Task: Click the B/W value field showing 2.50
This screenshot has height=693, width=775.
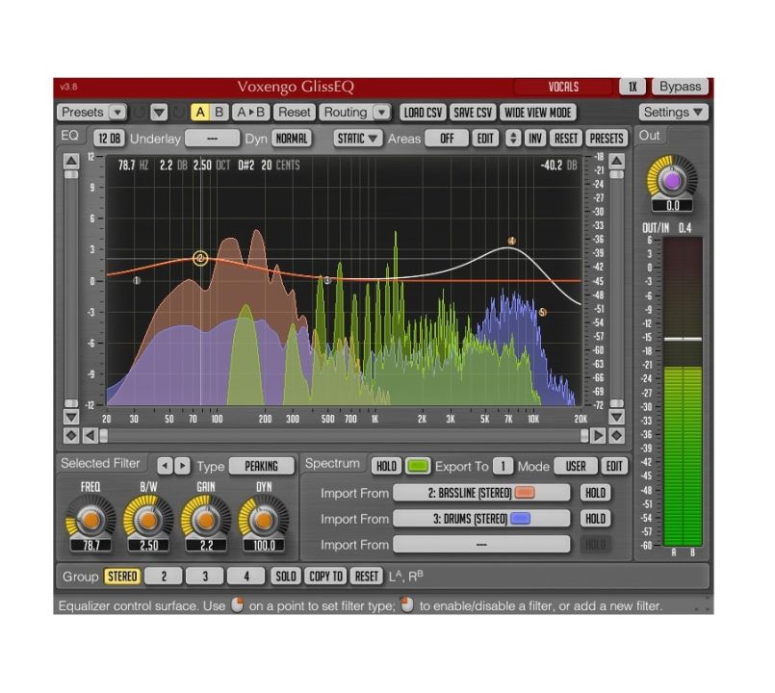Action: coord(147,547)
